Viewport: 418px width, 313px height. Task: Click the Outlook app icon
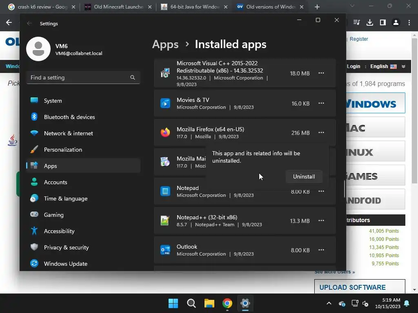(x=165, y=250)
